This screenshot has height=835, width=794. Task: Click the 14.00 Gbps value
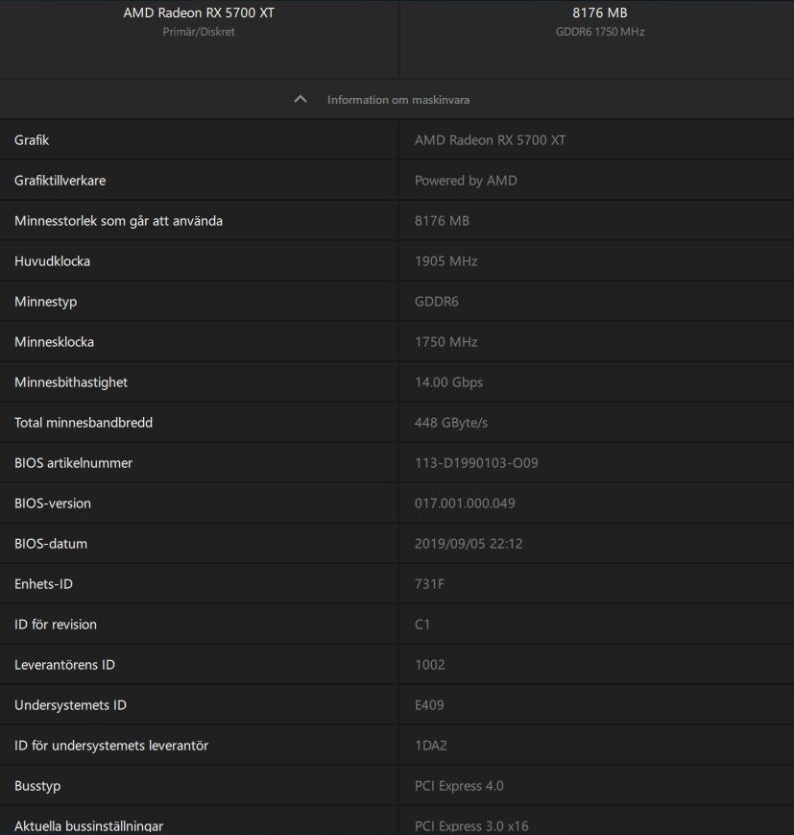click(x=448, y=382)
